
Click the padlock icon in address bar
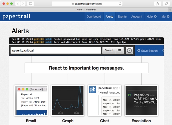coord(73,4)
